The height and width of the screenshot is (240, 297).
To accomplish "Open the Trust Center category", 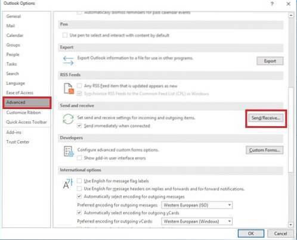I will pyautogui.click(x=18, y=142).
